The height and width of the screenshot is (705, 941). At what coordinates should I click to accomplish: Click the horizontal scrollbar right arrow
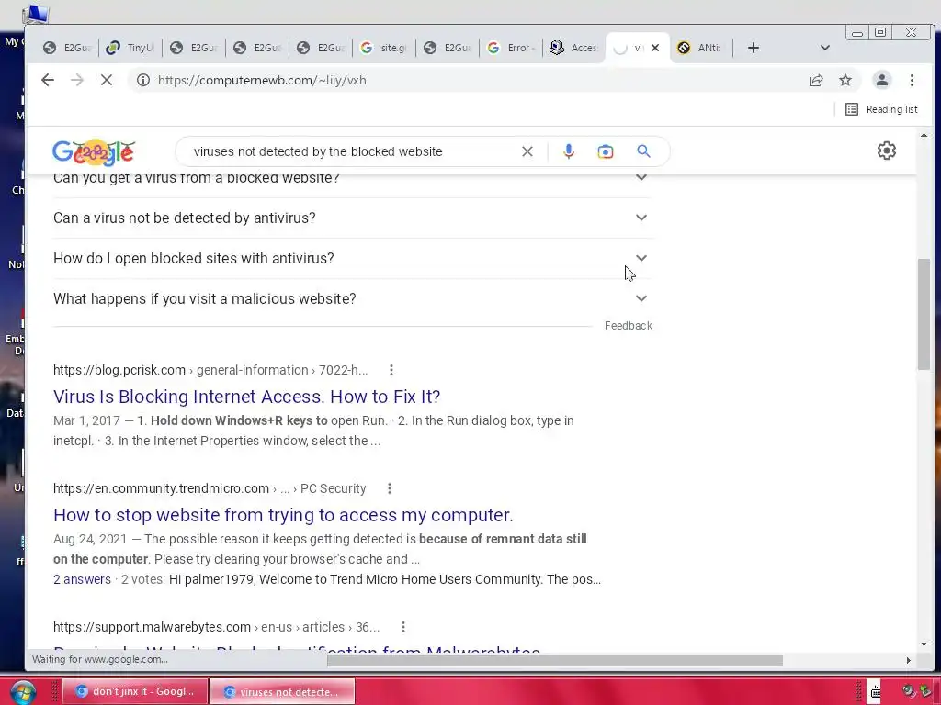tap(908, 660)
